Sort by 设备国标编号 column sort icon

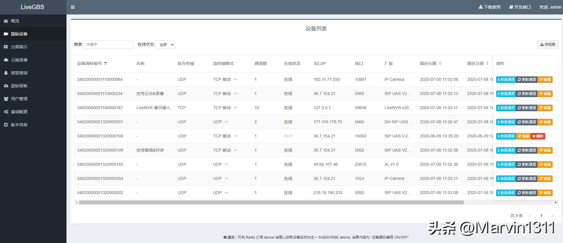(x=106, y=63)
